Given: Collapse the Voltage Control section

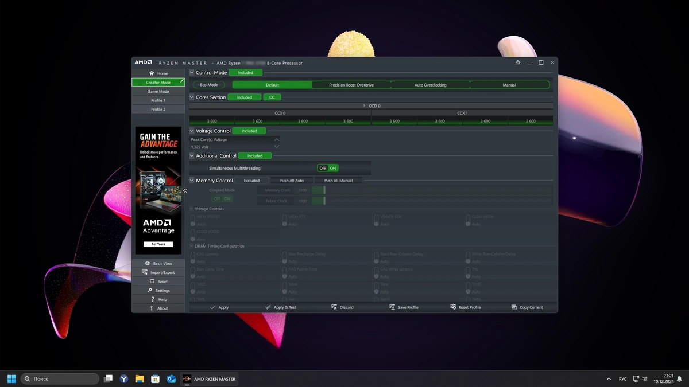Looking at the screenshot, I should click(x=192, y=131).
